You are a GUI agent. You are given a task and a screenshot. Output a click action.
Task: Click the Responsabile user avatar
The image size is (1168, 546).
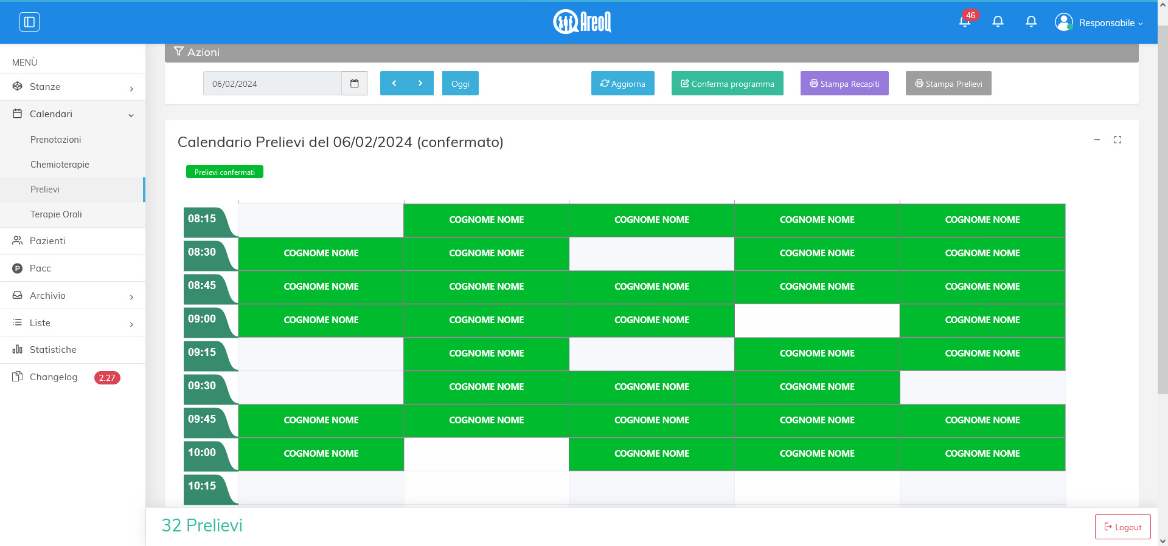(x=1063, y=22)
